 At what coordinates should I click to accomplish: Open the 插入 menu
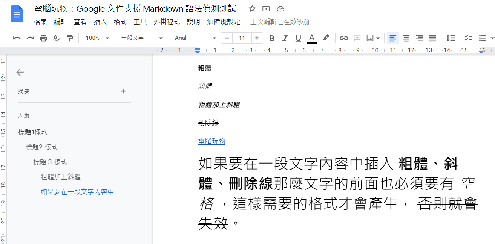tap(100, 22)
